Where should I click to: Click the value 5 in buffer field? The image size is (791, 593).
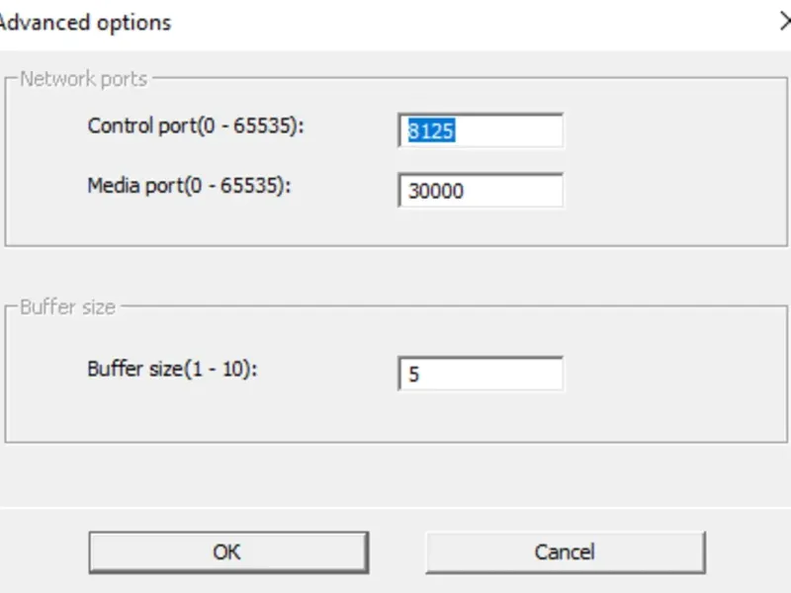coord(414,376)
